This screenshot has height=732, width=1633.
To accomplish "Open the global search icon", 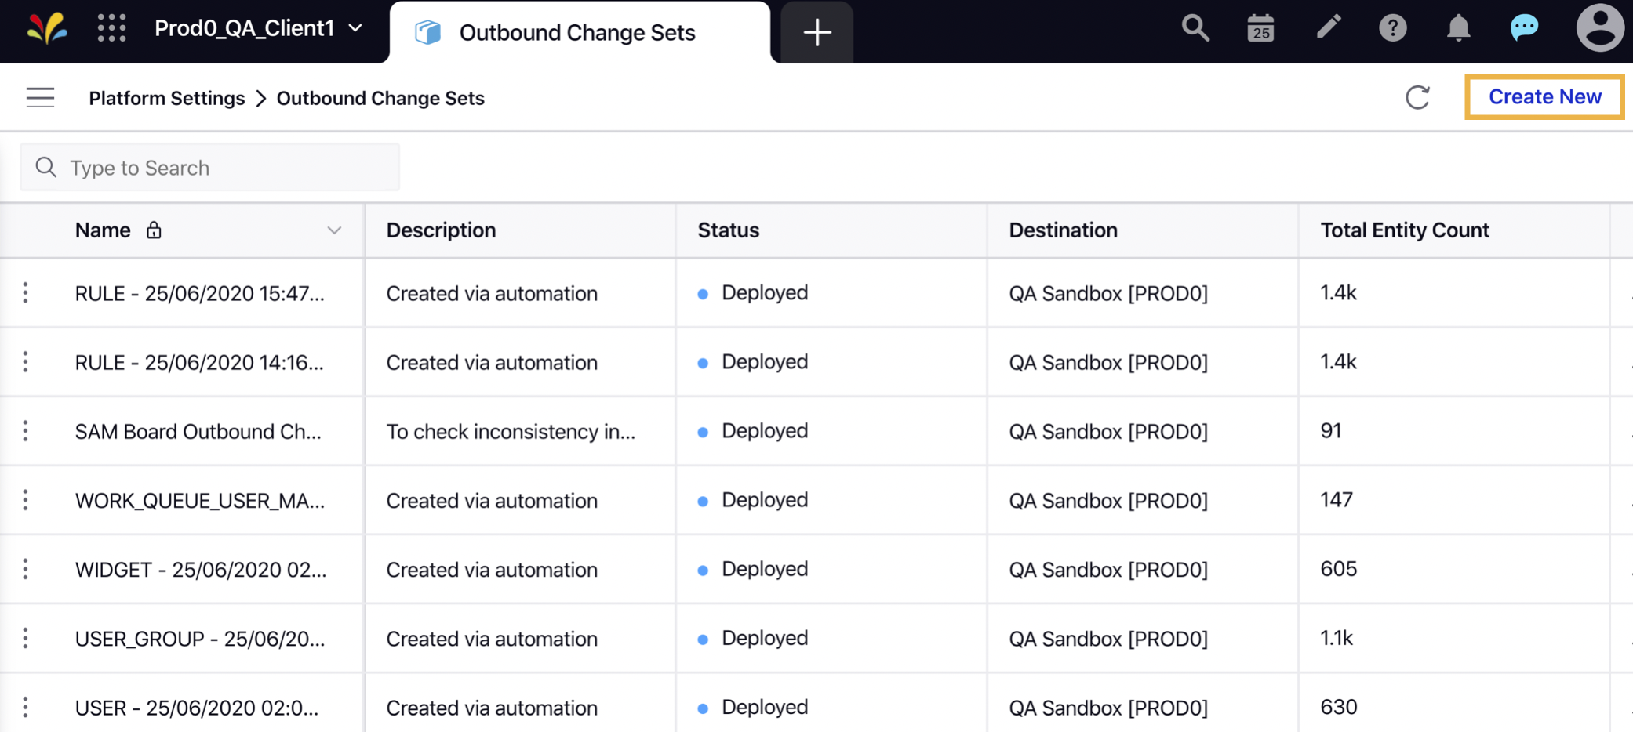I will [x=1195, y=28].
